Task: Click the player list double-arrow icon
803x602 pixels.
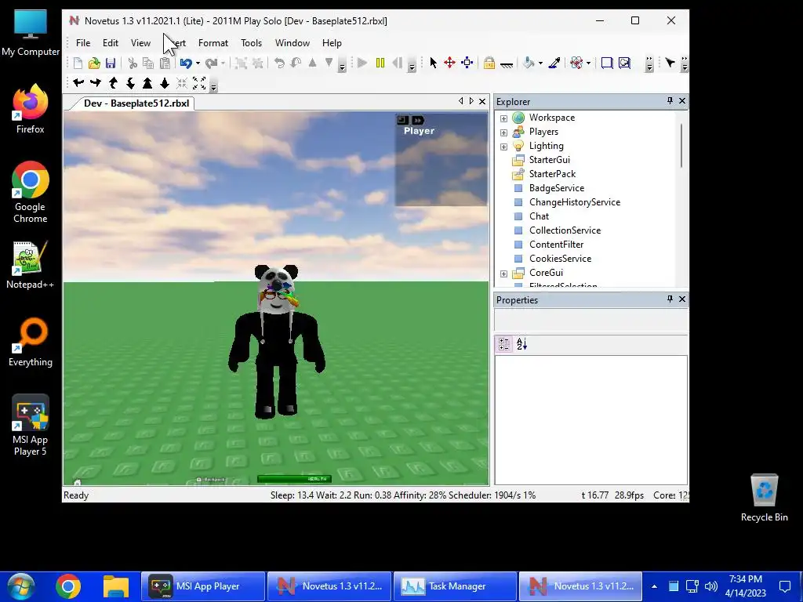Action: coord(418,120)
